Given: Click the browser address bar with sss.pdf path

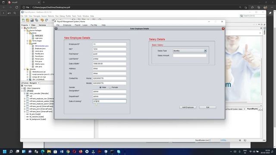Looking at the screenshot, I should [x=130, y=7].
